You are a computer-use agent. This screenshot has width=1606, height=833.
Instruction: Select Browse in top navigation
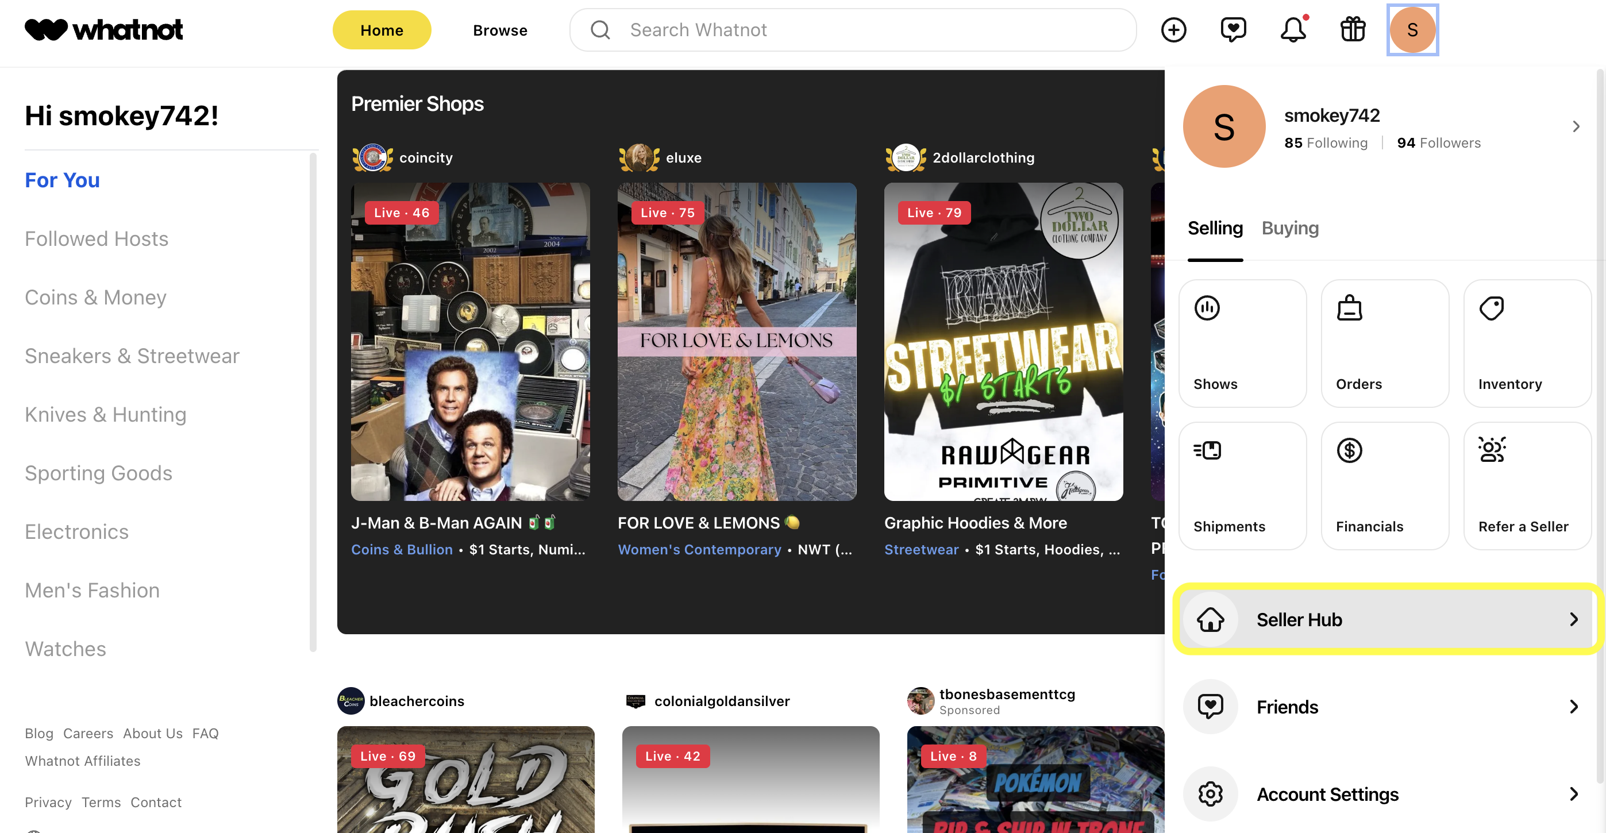499,30
